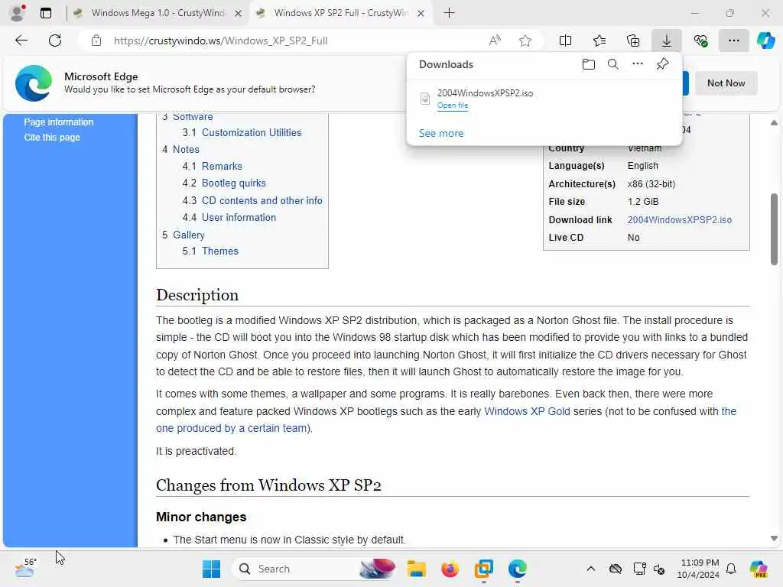Open Browser essentials heart icon
This screenshot has width=783, height=587.
click(700, 41)
